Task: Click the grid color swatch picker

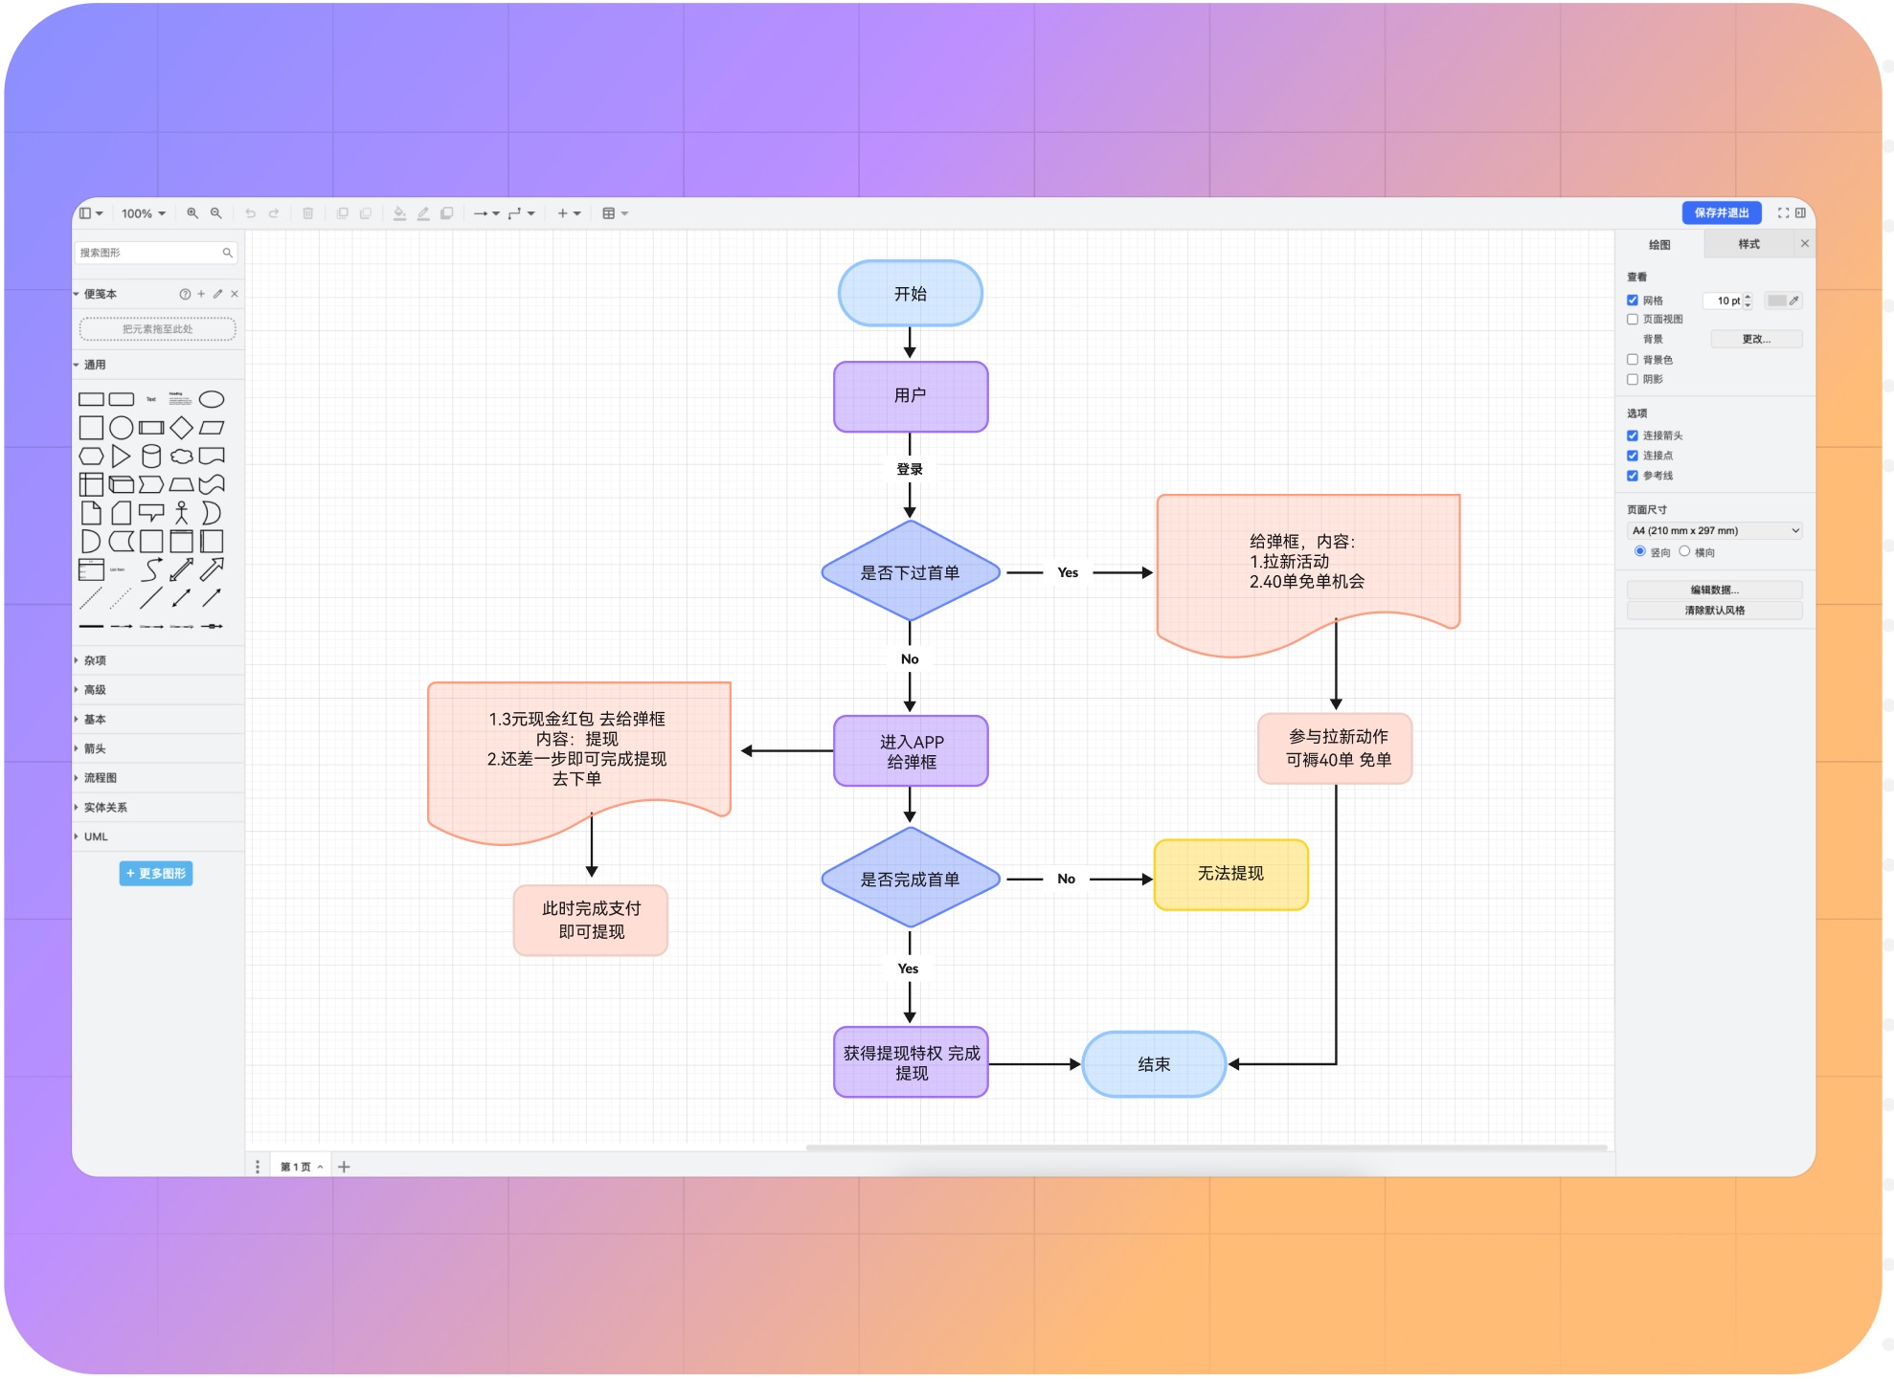Action: click(1783, 301)
